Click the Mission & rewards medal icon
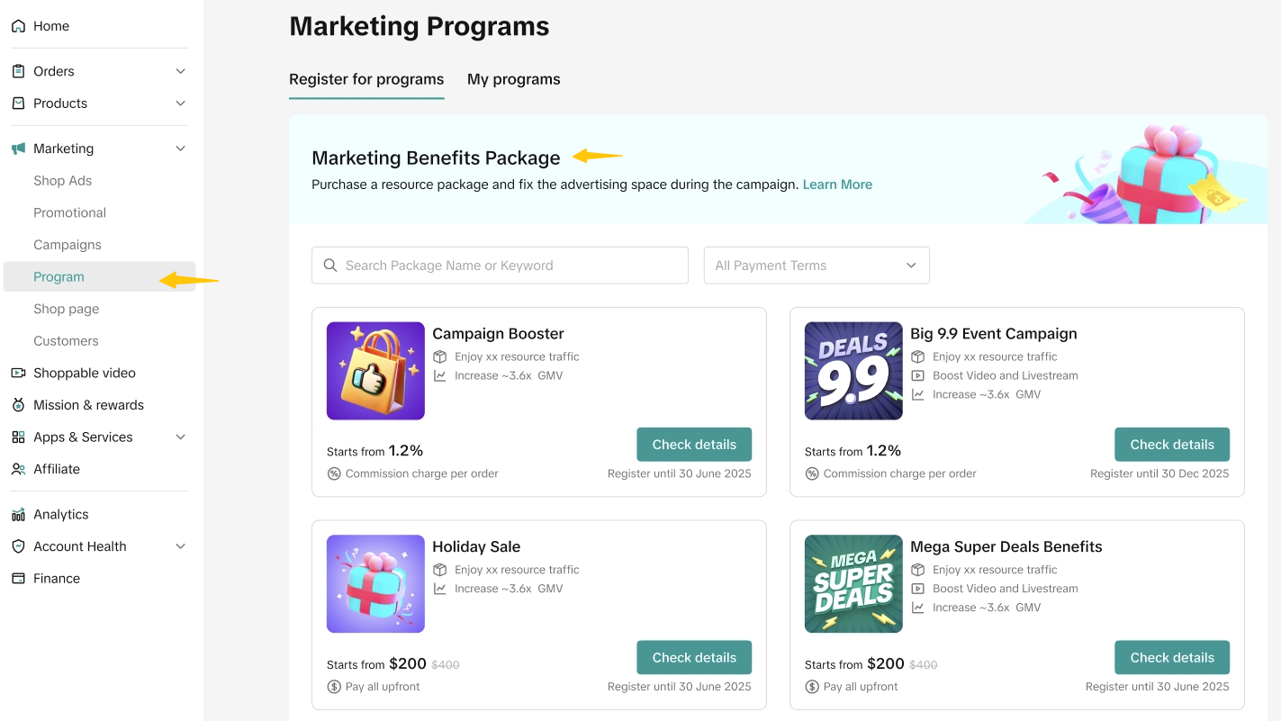Image resolution: width=1281 pixels, height=721 pixels. coord(18,405)
